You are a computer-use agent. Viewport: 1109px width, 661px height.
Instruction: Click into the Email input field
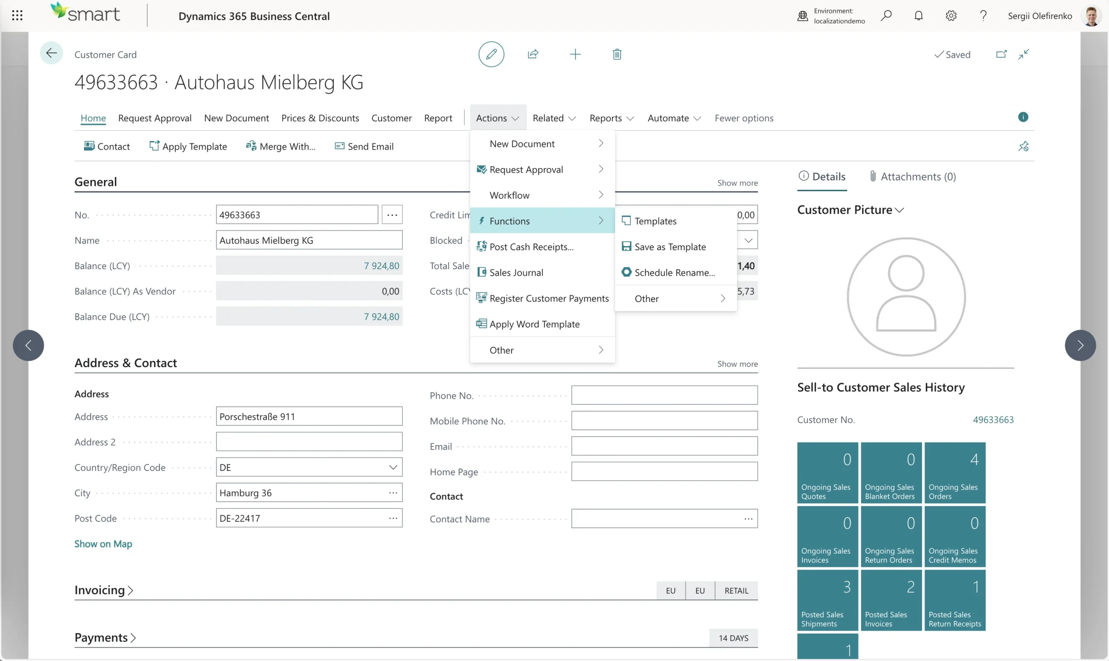pos(664,446)
